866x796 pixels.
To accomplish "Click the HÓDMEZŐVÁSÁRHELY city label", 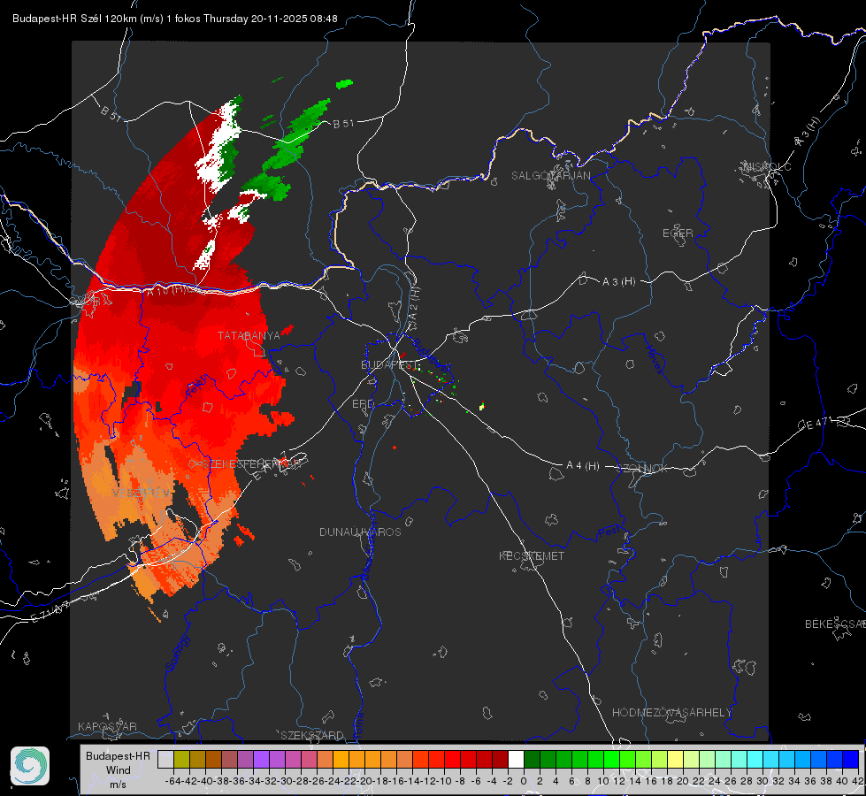I will coord(671,713).
